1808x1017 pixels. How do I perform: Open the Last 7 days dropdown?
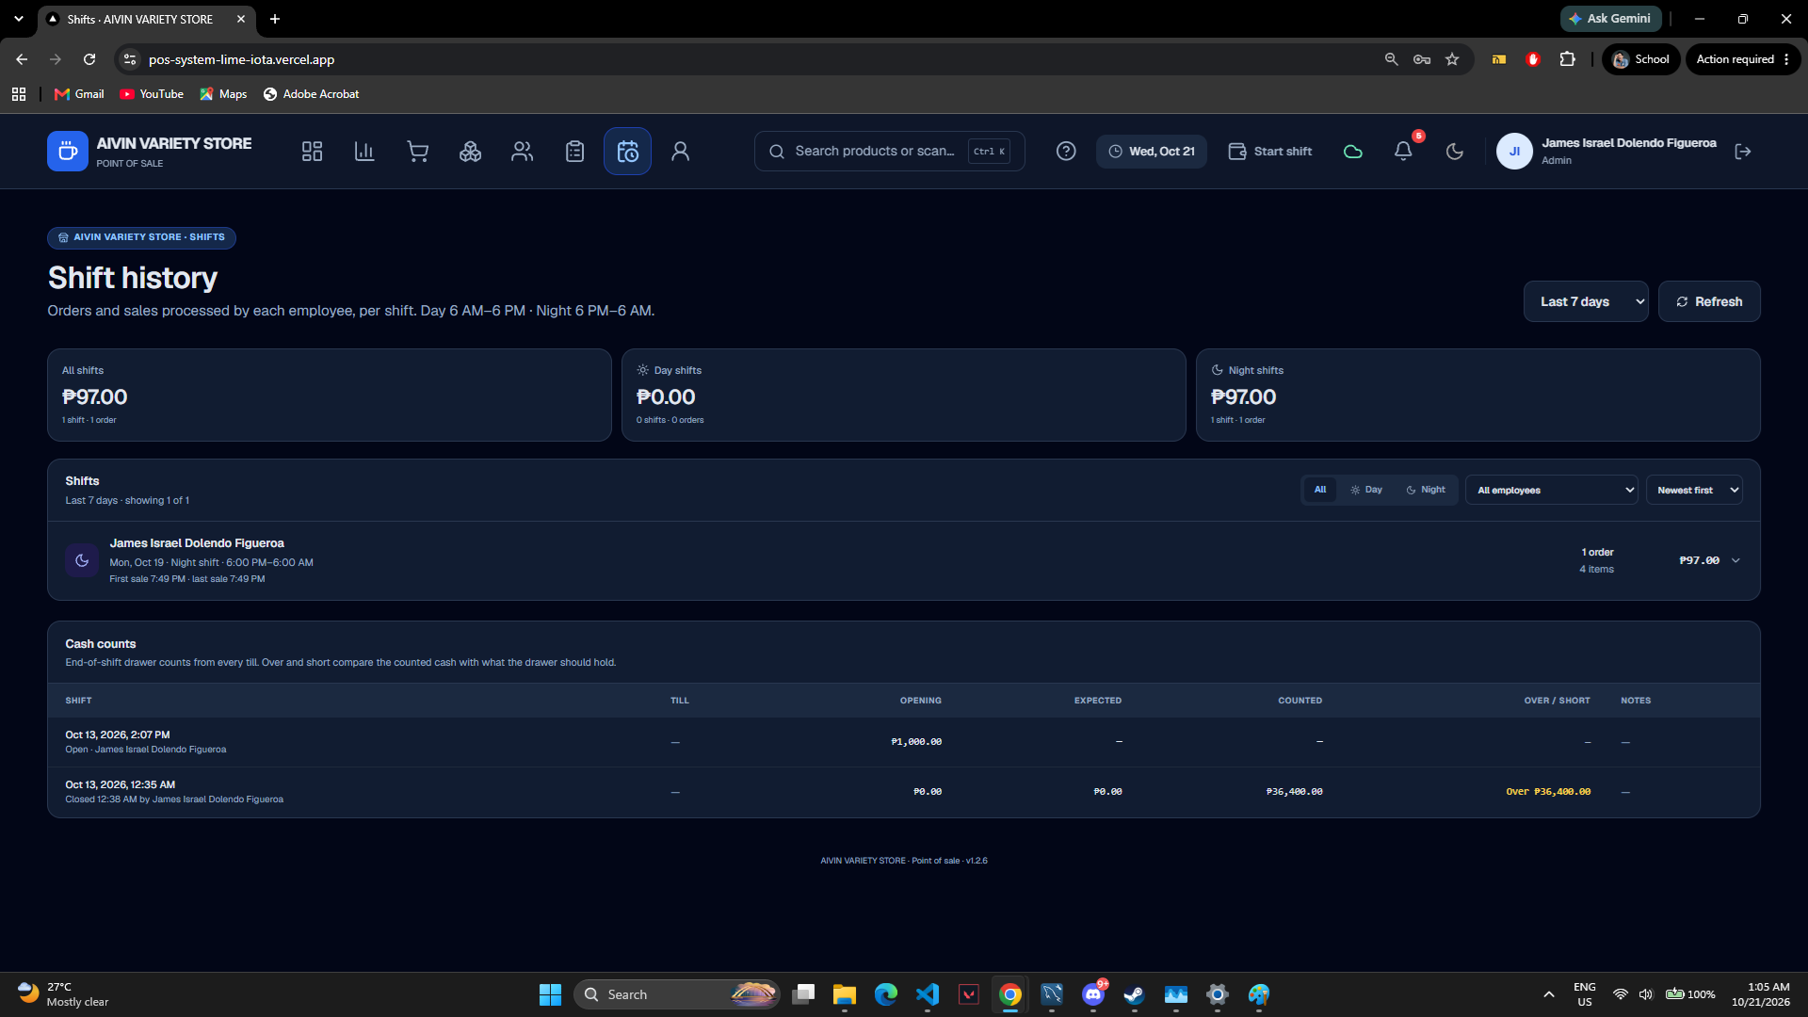[1586, 301]
